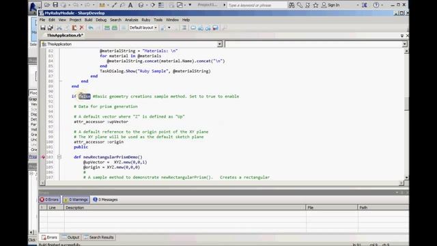
Task: Open the Build menu
Action: pos(88,20)
